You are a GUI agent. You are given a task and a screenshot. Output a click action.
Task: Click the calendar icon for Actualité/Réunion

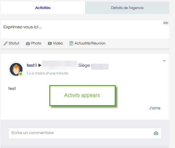tap(71, 43)
